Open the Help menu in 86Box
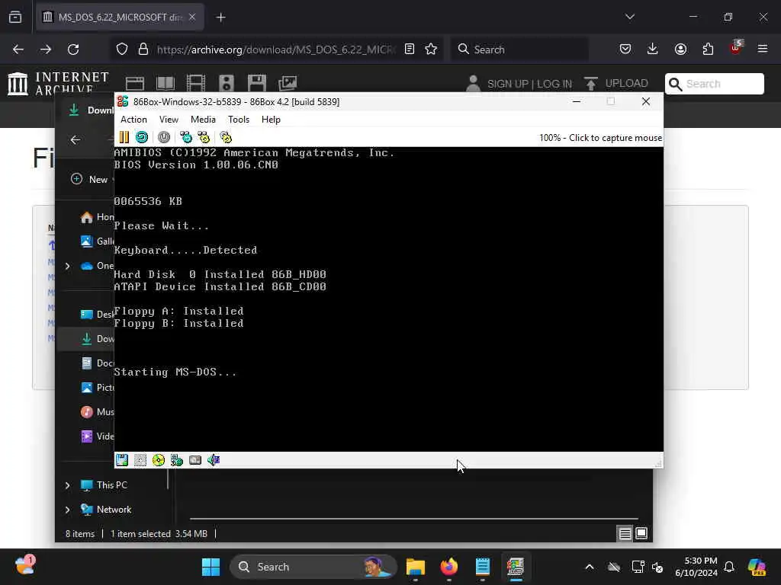781x585 pixels. tap(271, 120)
